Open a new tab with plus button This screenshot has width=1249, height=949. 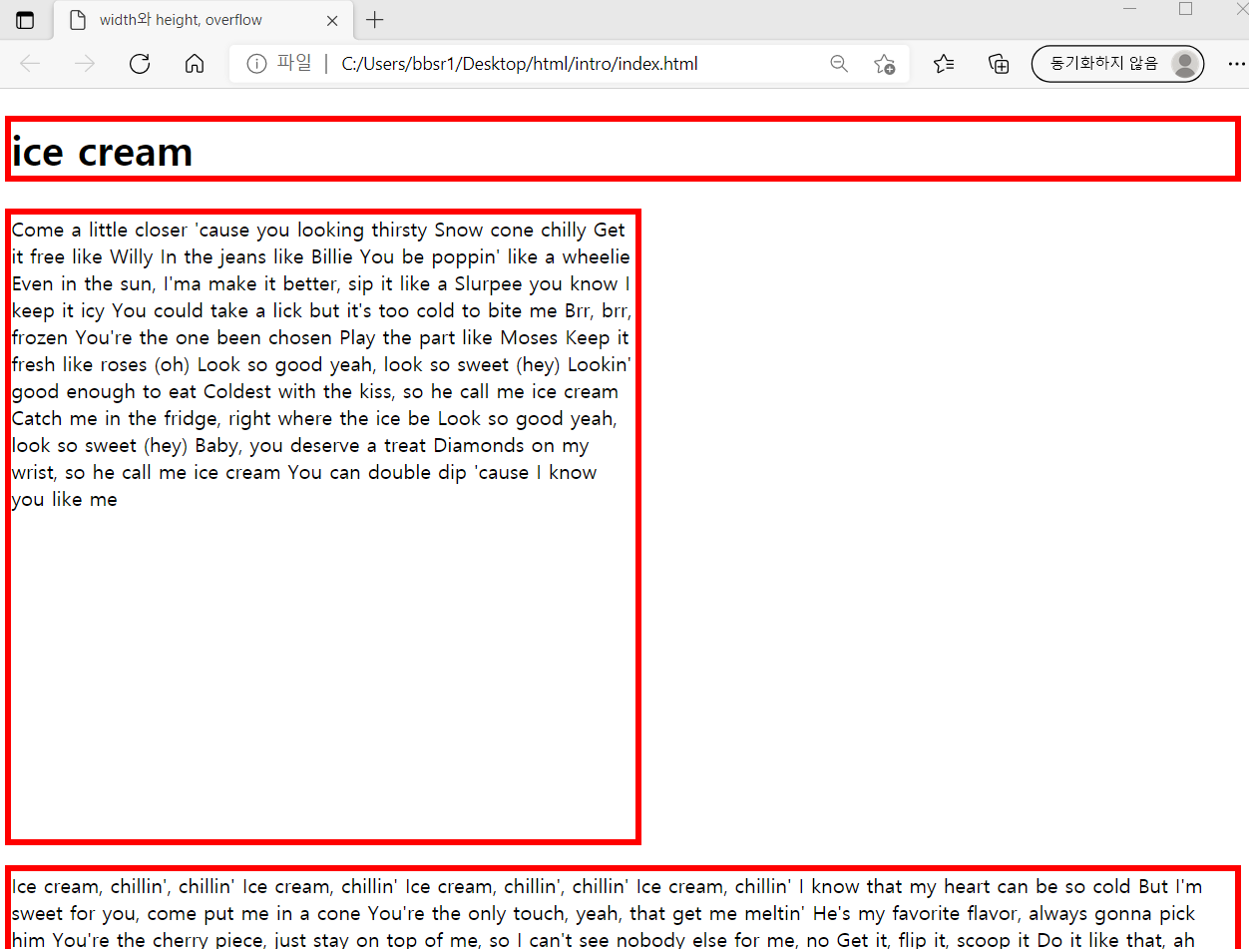coord(374,20)
